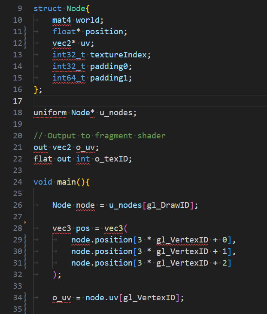The height and width of the screenshot is (314, 267).
Task: Click the closing brace on line 16
Action: pos(36,90)
